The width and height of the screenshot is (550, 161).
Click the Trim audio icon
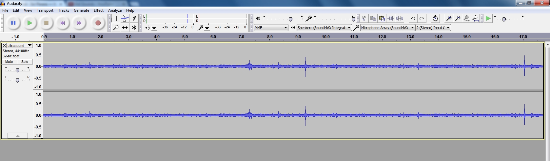coord(391,19)
